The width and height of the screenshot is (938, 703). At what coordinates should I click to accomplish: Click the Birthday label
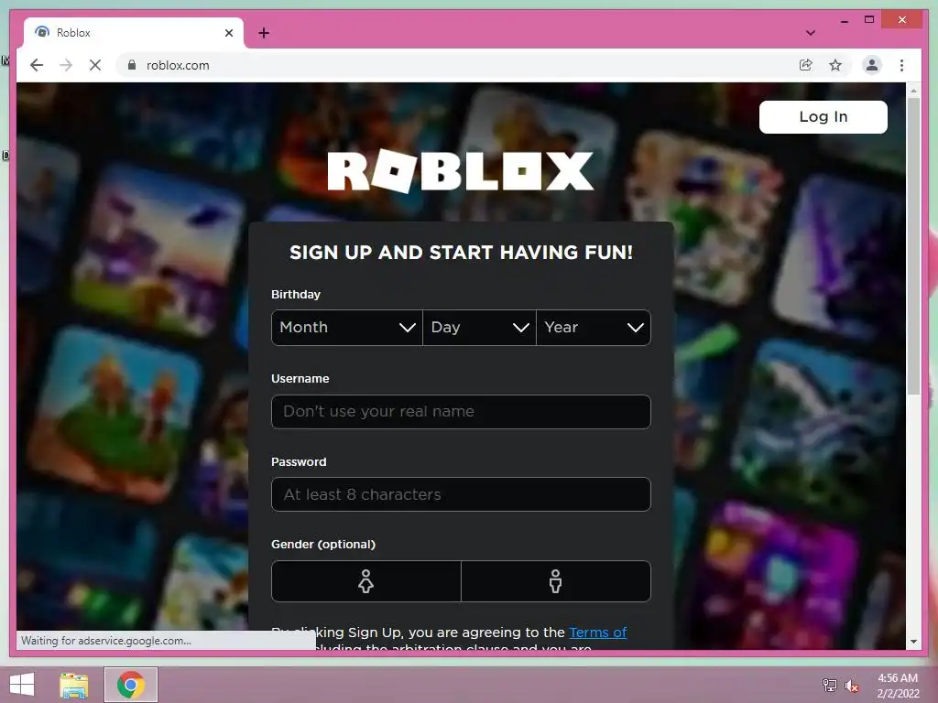(296, 294)
